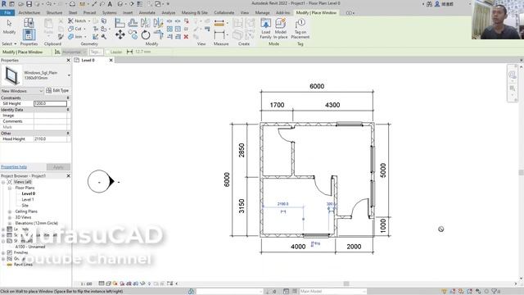Viewport: 524px width, 295px height.
Task: Click the Mirror Draw Axis tool
Action: coord(158,23)
